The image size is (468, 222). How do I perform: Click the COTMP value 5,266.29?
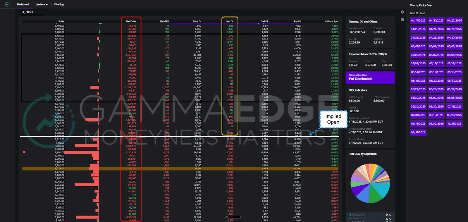point(354,43)
